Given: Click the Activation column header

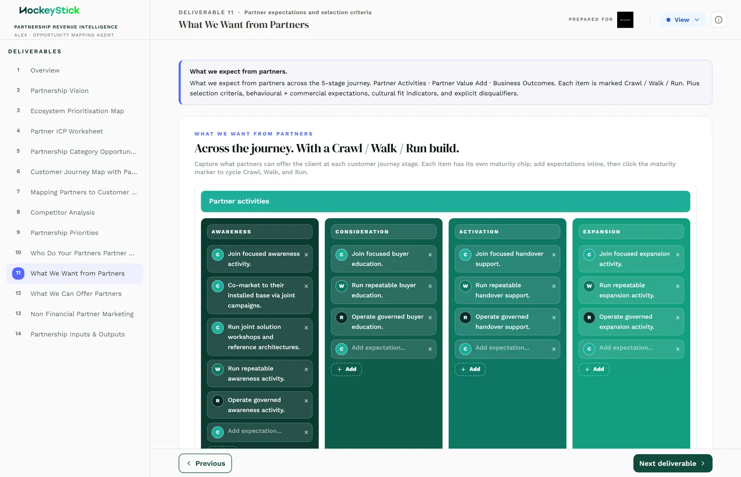Looking at the screenshot, I should (x=508, y=232).
